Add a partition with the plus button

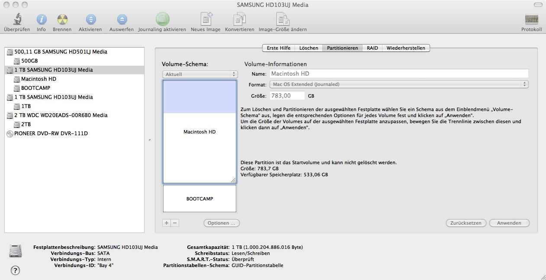click(x=167, y=223)
